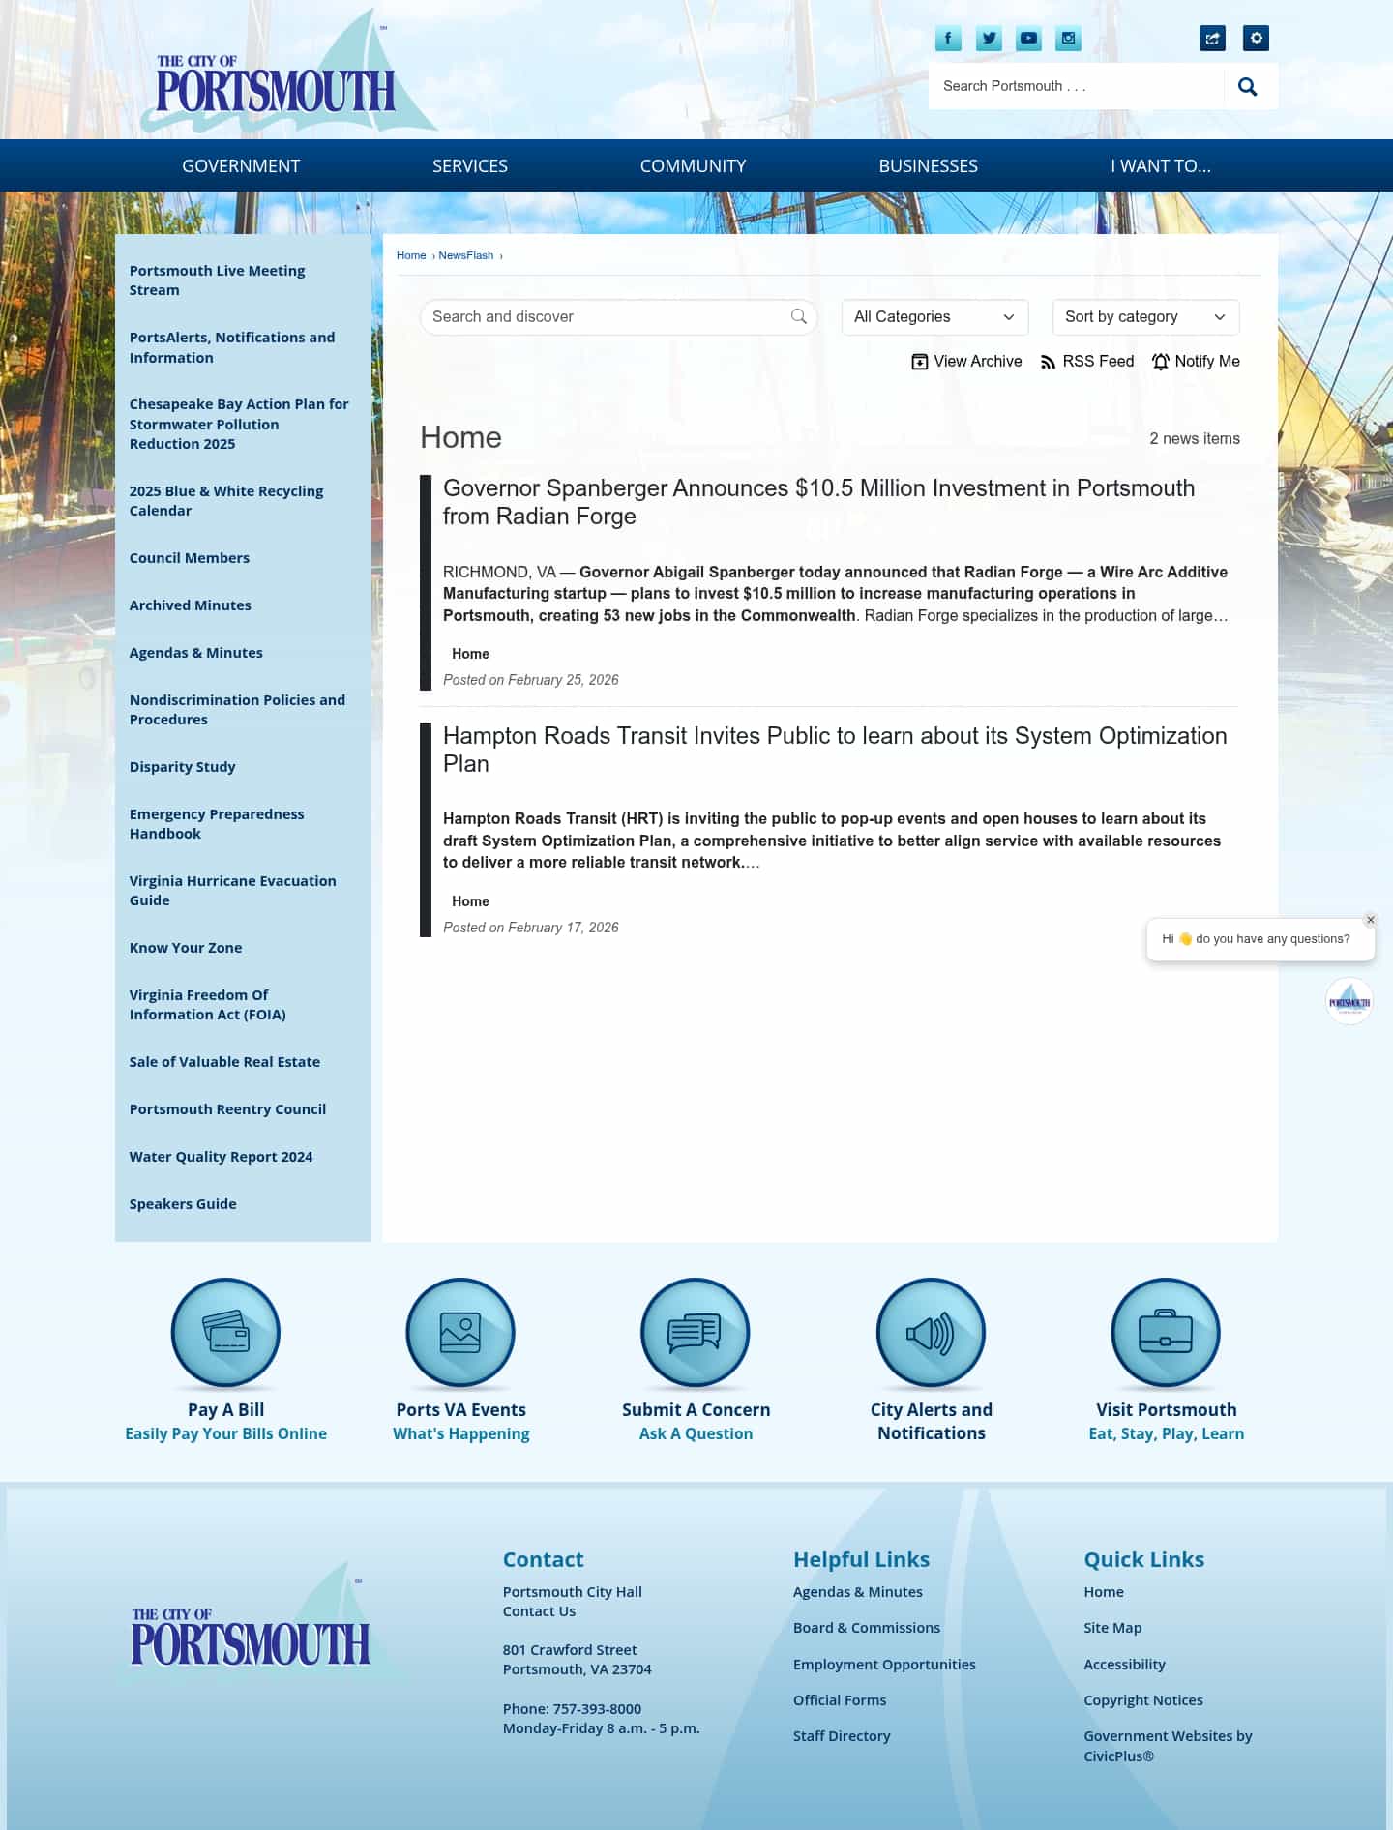Open Board & Commissions footer link
Screen dimensions: 1393x1830
point(867,1628)
